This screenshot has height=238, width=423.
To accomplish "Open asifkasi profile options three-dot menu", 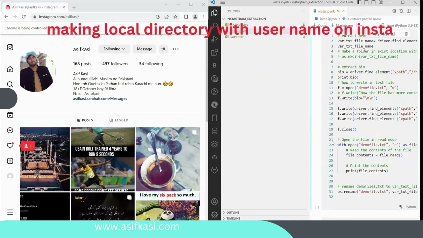I will point(176,49).
